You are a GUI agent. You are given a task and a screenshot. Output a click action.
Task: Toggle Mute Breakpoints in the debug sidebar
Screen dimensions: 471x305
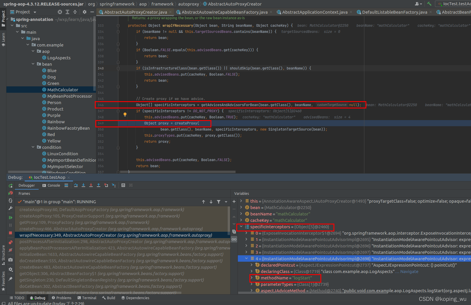click(x=10, y=250)
